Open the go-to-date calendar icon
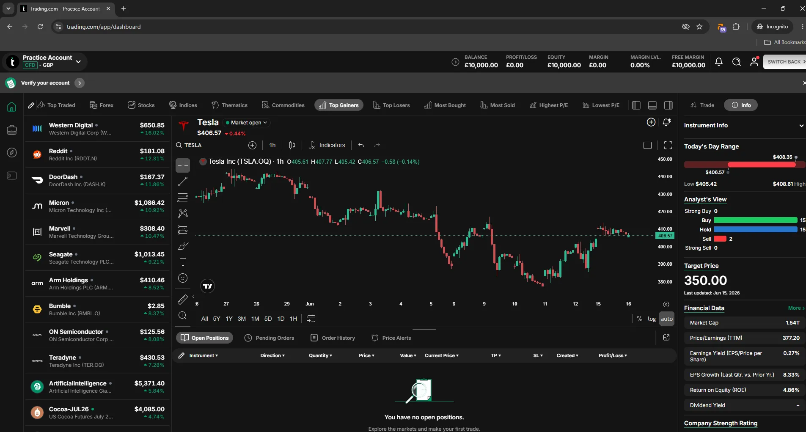 coord(311,319)
